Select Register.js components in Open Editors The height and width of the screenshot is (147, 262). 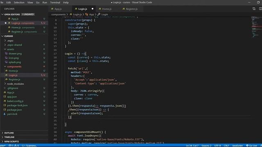[24, 32]
